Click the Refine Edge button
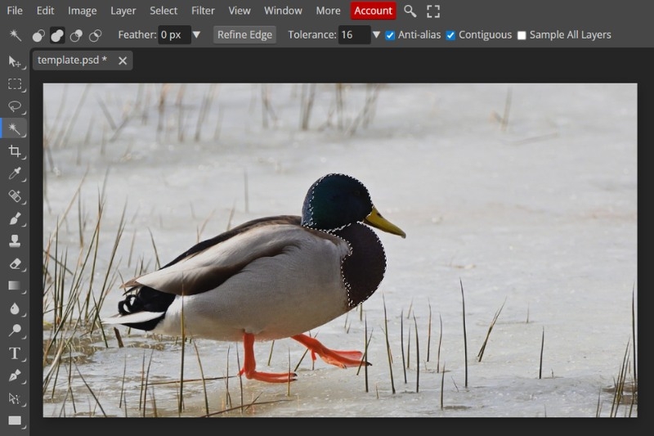 [x=244, y=34]
